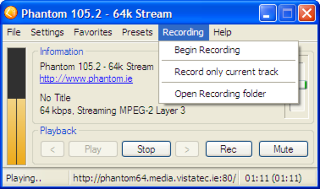Click the Rec button
Viewport: 320px width, 189px height.
point(229,149)
